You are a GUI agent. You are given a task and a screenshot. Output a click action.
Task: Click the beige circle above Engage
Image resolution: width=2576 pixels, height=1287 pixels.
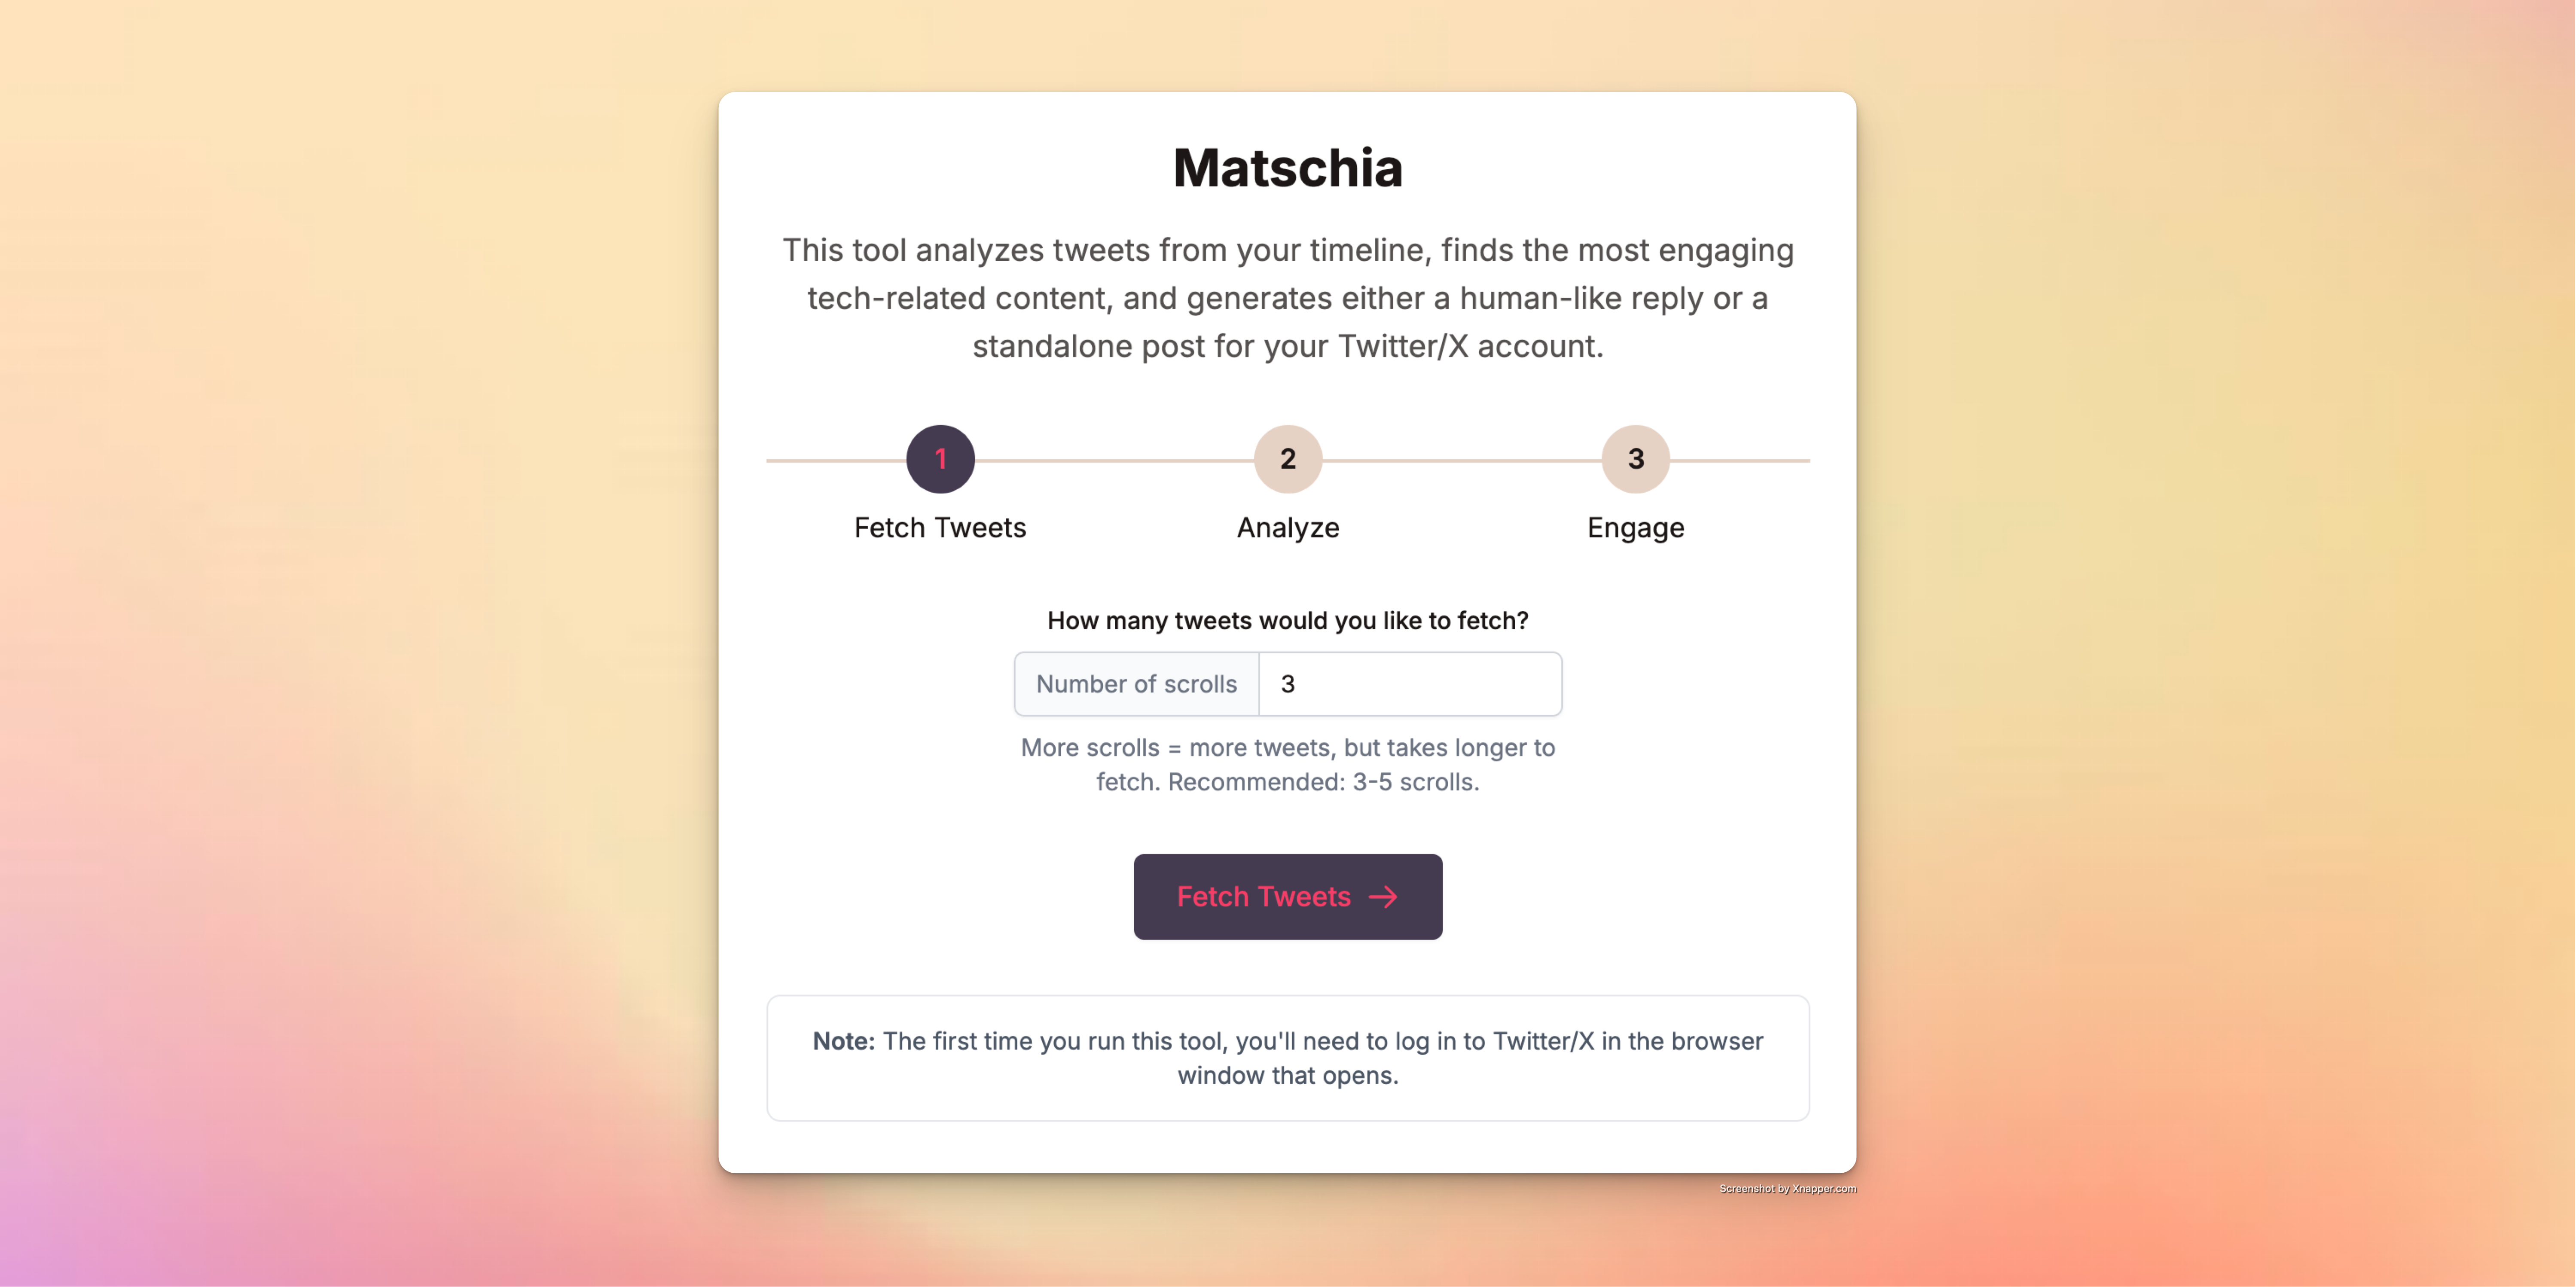click(1635, 459)
